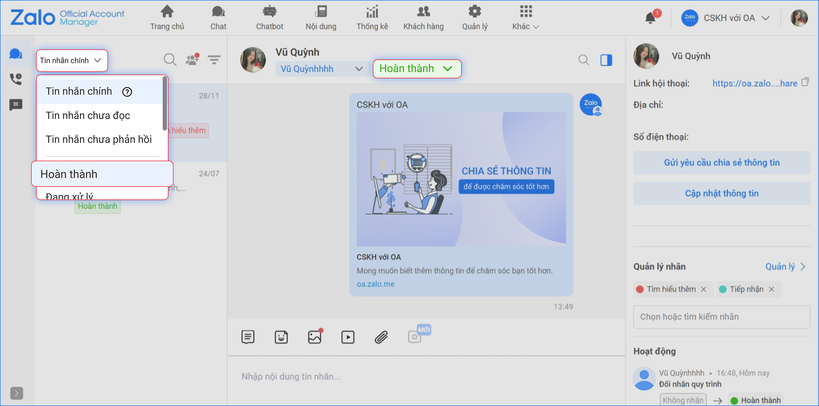Open the Hoàn thành status dropdown
The image size is (819, 406).
click(417, 69)
